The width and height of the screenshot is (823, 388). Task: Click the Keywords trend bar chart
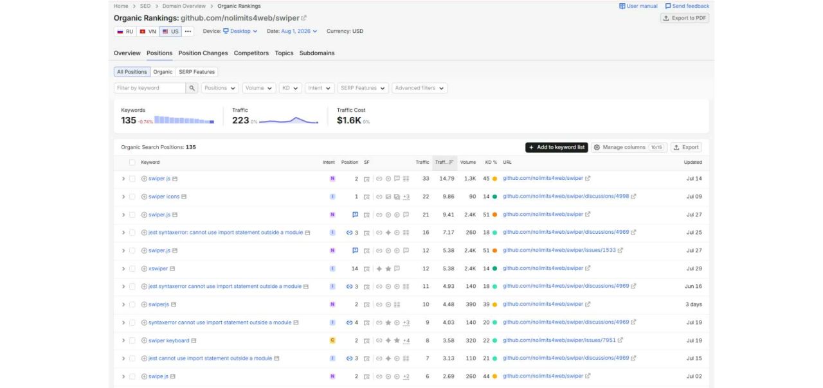185,120
